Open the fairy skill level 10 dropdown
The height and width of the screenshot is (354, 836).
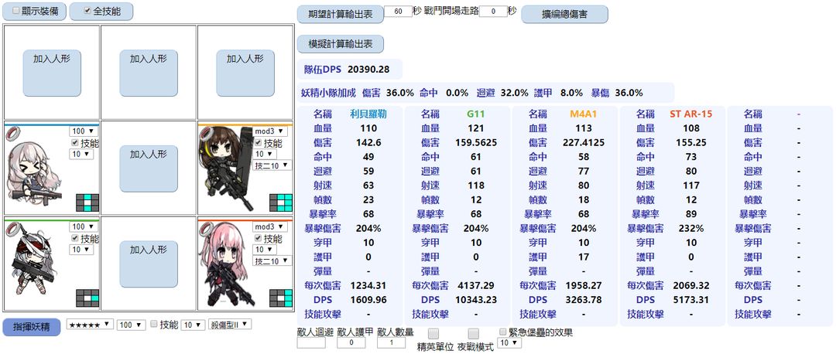click(x=193, y=325)
